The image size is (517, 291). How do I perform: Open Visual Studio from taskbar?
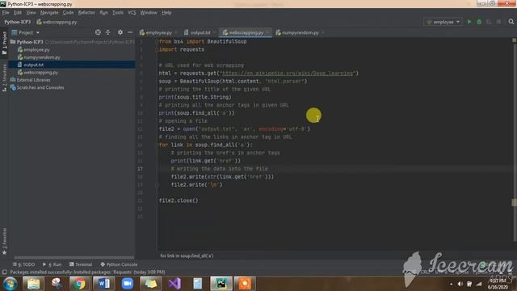[x=174, y=284]
